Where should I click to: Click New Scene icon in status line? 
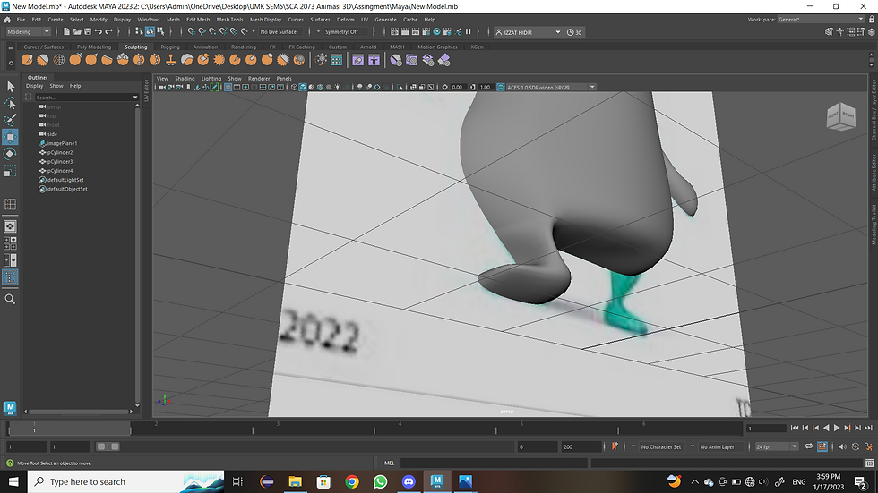click(x=66, y=32)
